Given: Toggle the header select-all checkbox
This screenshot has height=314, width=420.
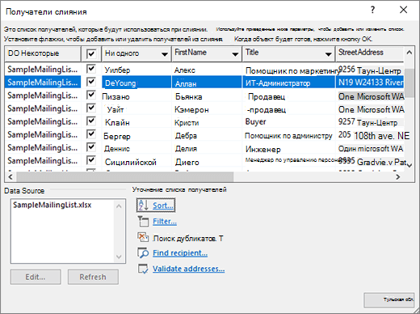Looking at the screenshot, I should pyautogui.click(x=91, y=53).
